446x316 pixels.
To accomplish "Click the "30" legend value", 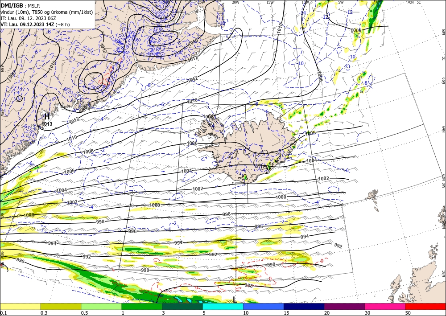I will tap(368, 313).
